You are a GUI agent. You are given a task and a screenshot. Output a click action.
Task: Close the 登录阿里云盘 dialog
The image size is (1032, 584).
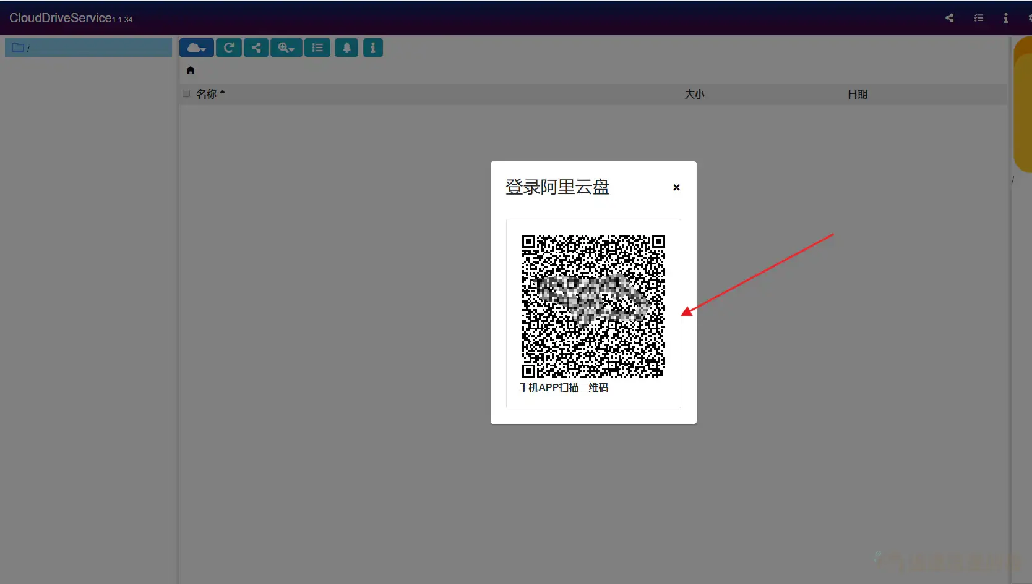pos(676,187)
